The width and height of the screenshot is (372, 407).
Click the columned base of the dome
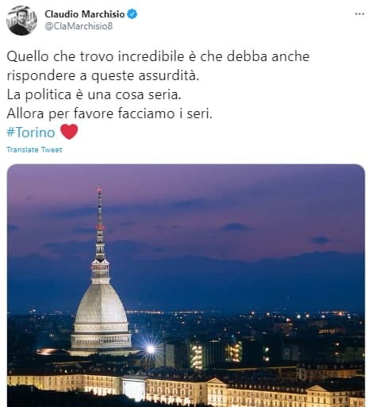[101, 341]
